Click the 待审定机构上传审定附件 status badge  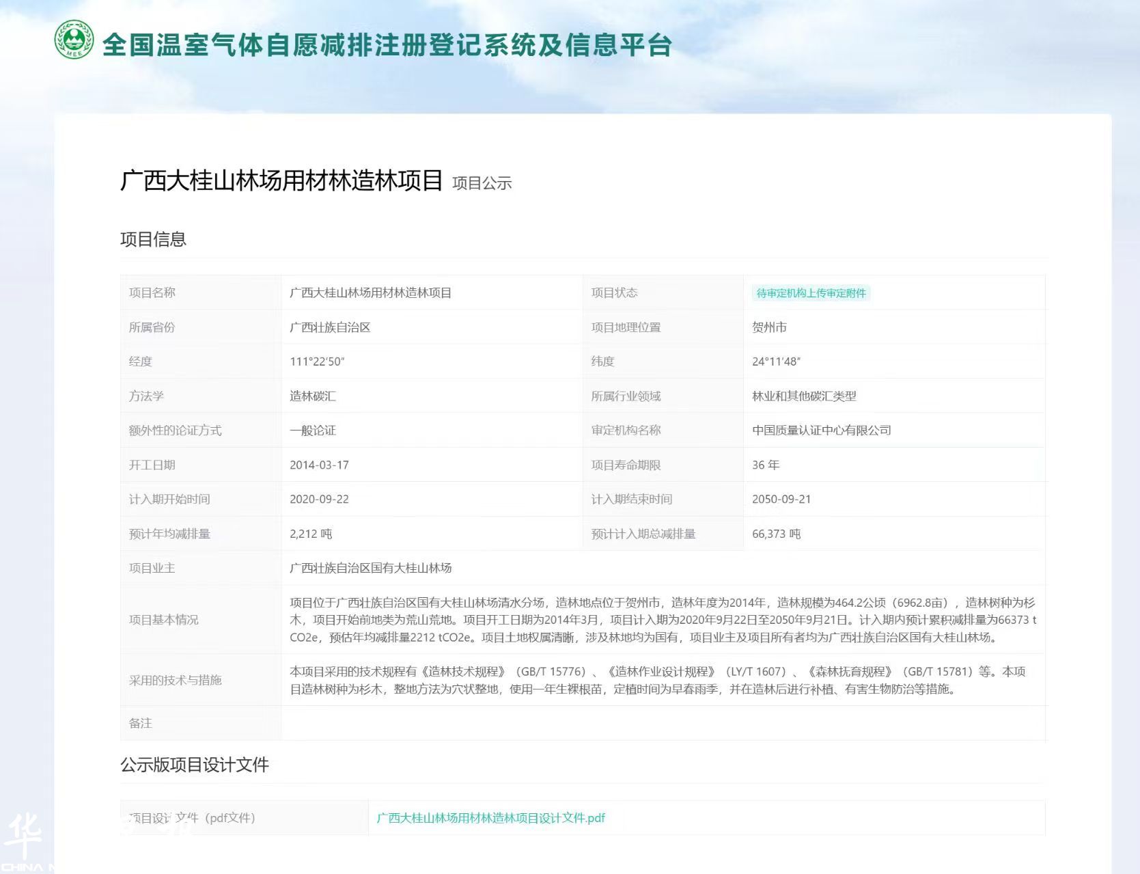811,293
